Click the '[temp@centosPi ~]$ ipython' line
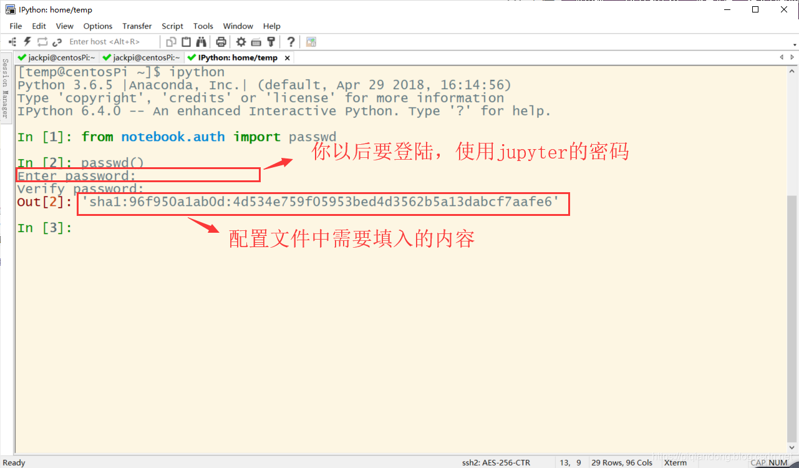 tap(121, 72)
